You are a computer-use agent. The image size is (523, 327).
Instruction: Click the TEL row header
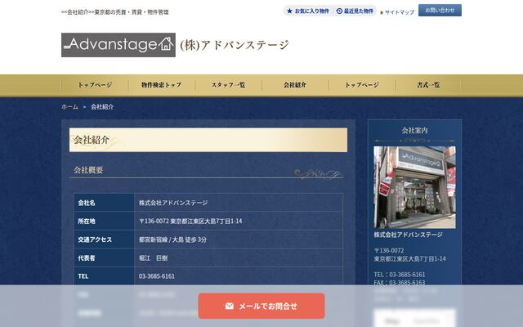pyautogui.click(x=104, y=276)
